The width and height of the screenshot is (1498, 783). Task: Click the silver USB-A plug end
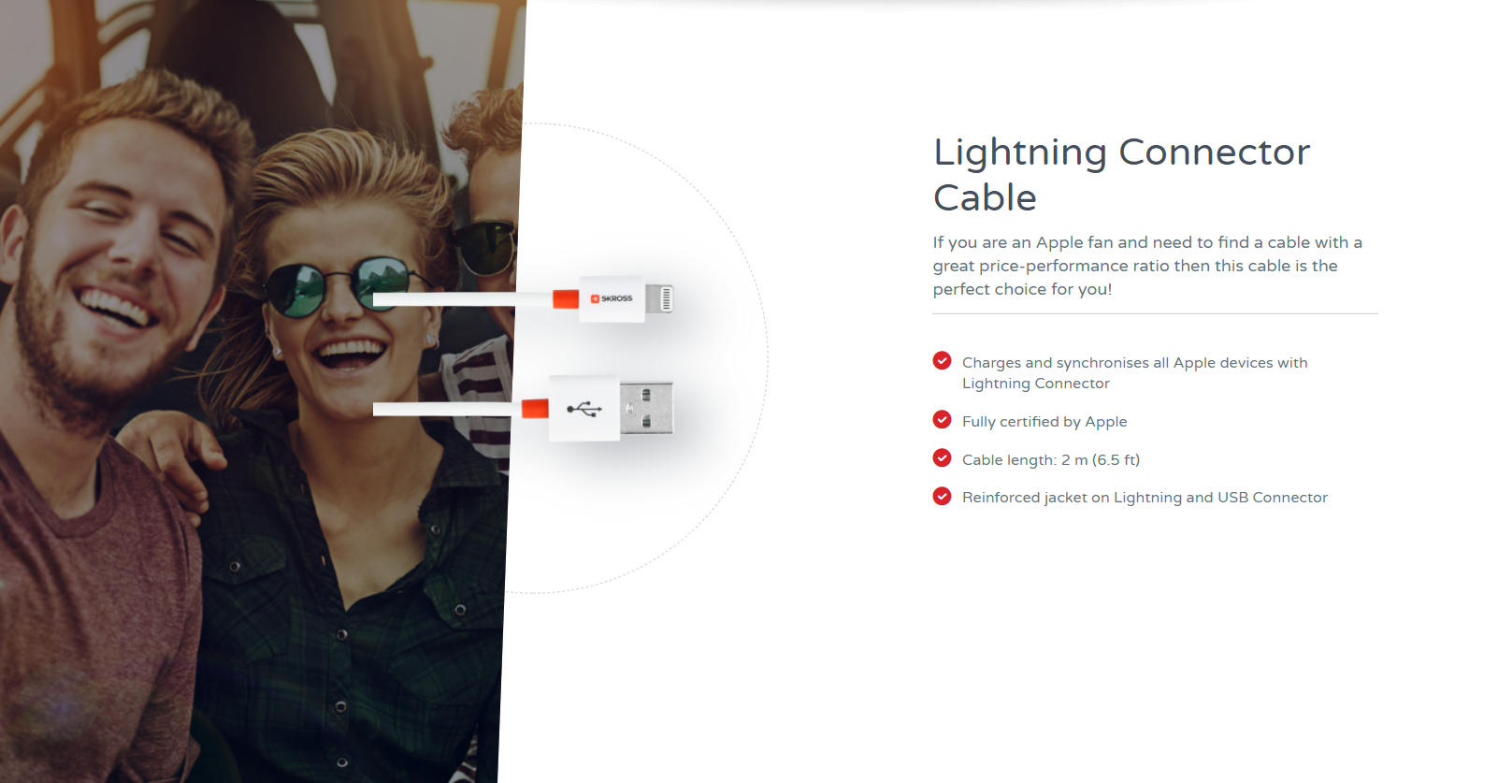click(x=646, y=409)
